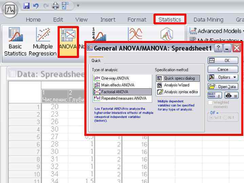Screen dimensions: 244x183
Task: Click cell with value 26 in row 3
Action: pyautogui.click(x=55, y=122)
